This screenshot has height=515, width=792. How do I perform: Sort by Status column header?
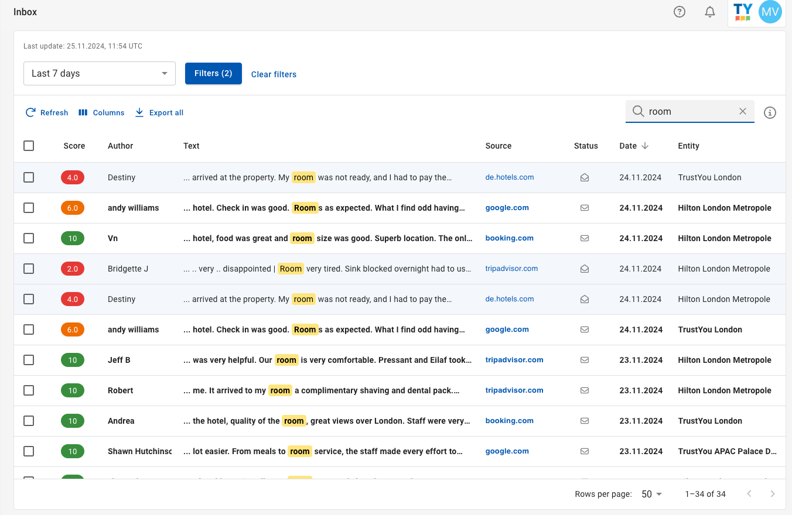(x=586, y=146)
